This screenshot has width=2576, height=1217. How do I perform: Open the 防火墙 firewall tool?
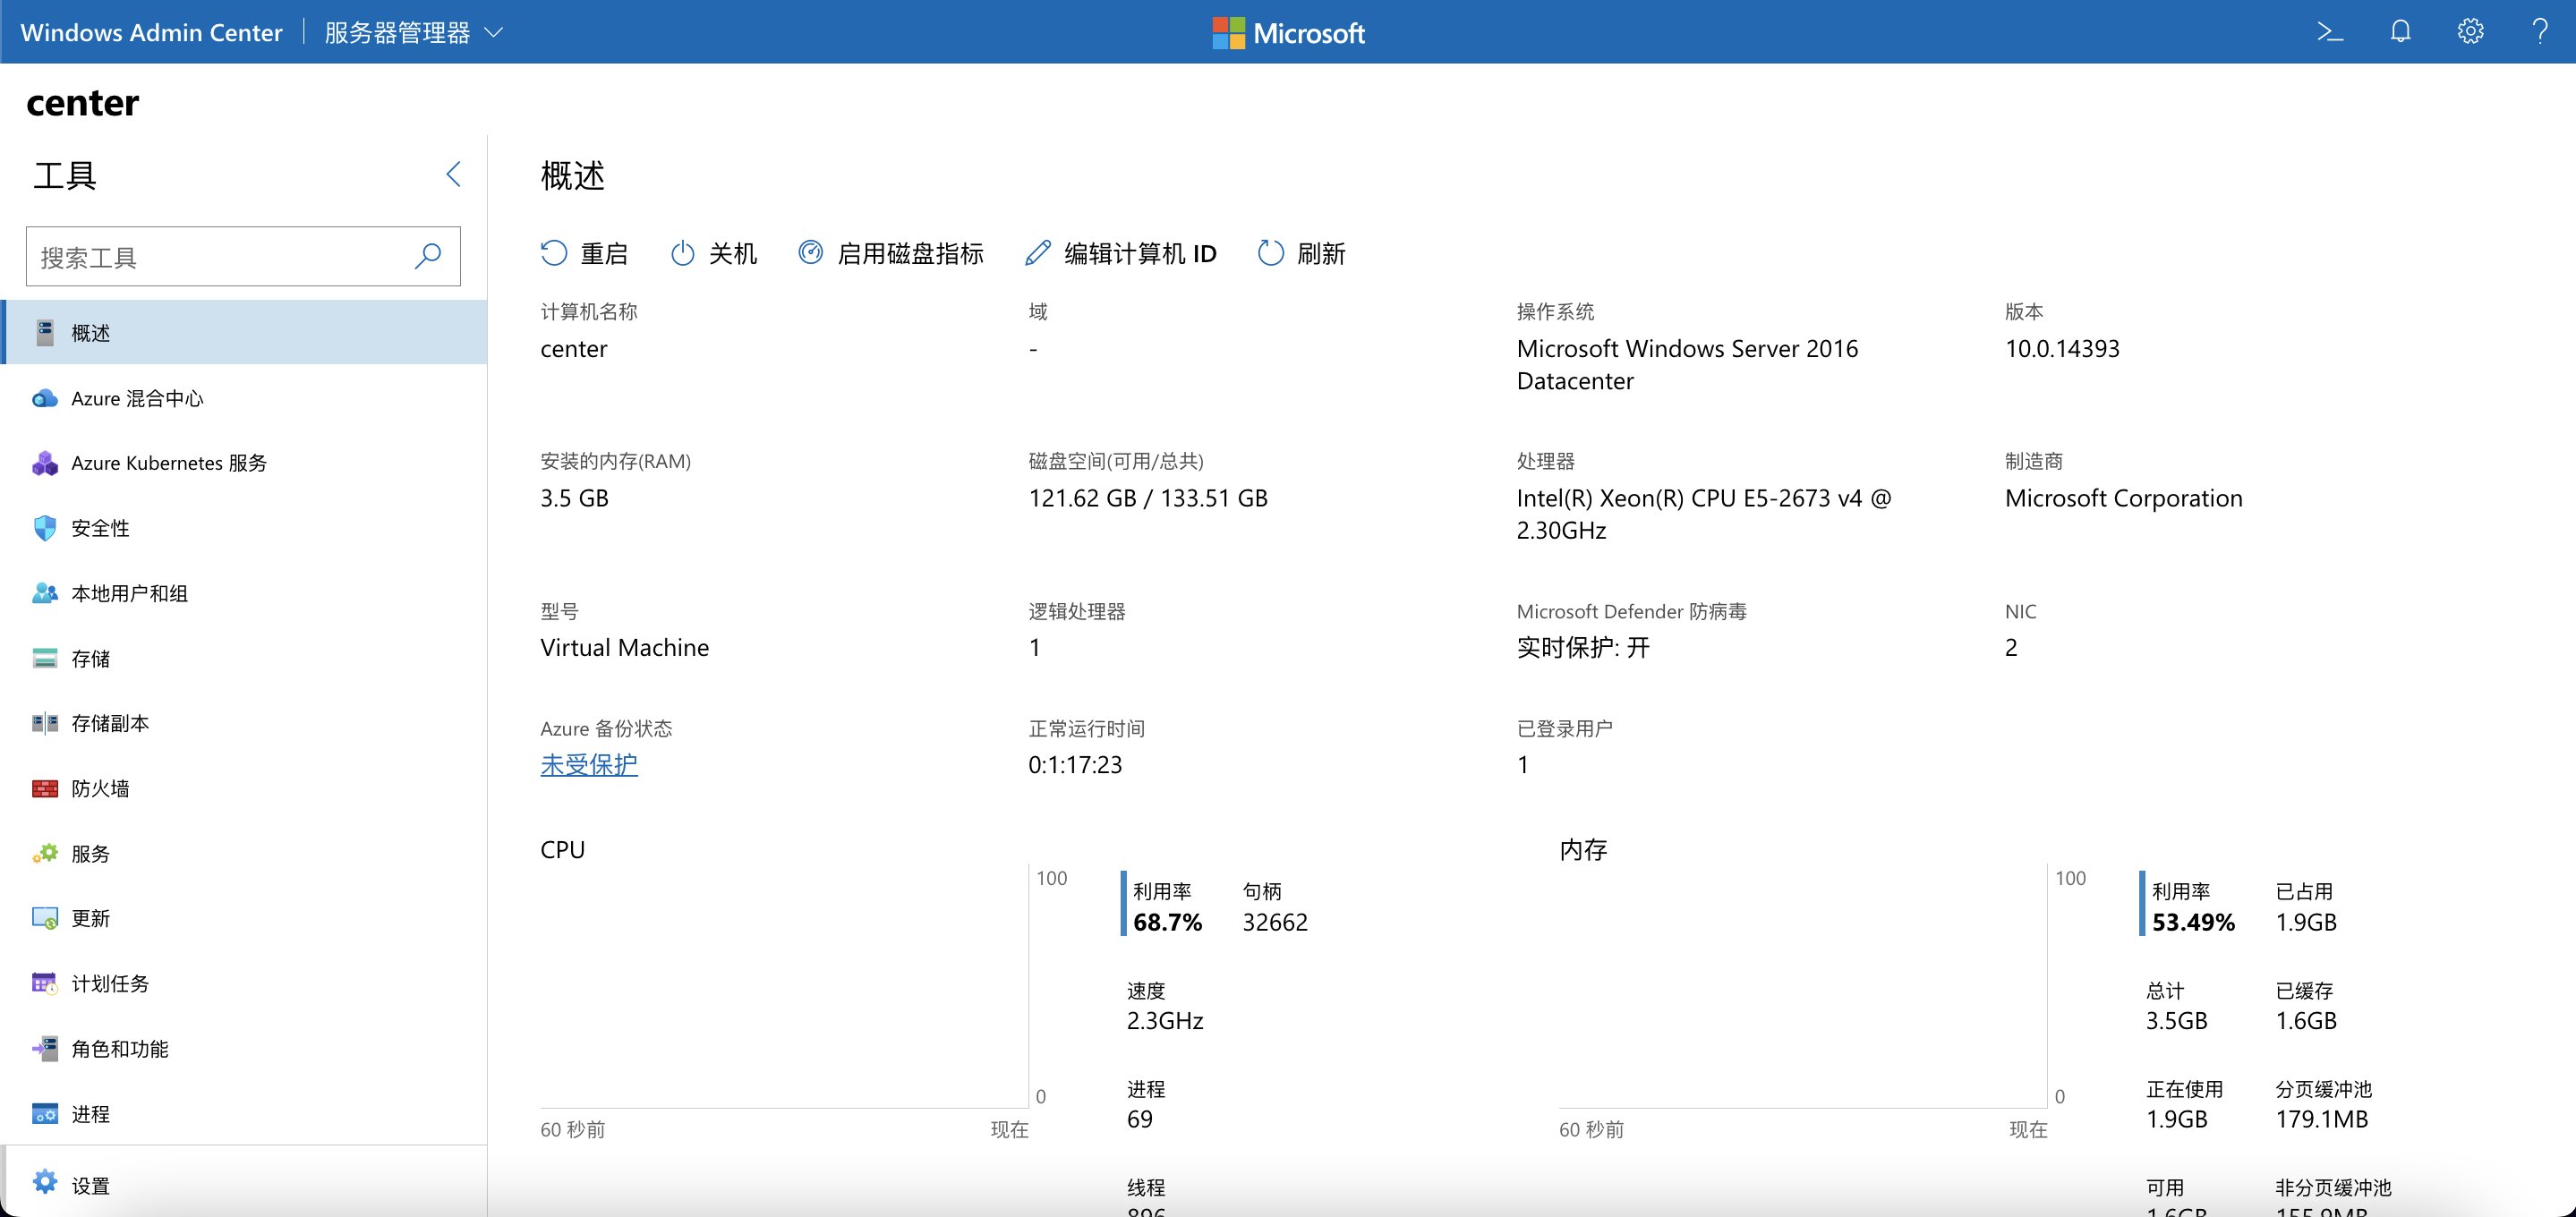[100, 788]
